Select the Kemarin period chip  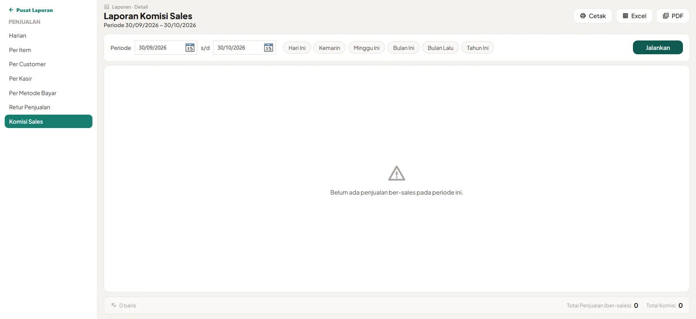(329, 48)
